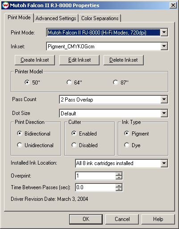
Task: Increase Time Between Passes with up arrow
Action: [x=119, y=186]
